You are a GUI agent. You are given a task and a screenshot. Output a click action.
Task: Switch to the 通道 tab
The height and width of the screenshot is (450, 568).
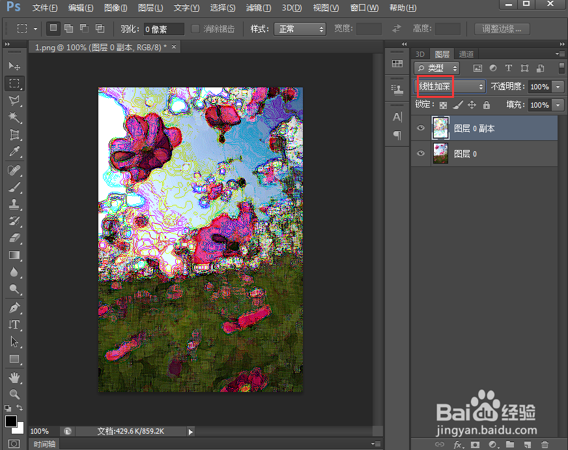click(x=466, y=54)
